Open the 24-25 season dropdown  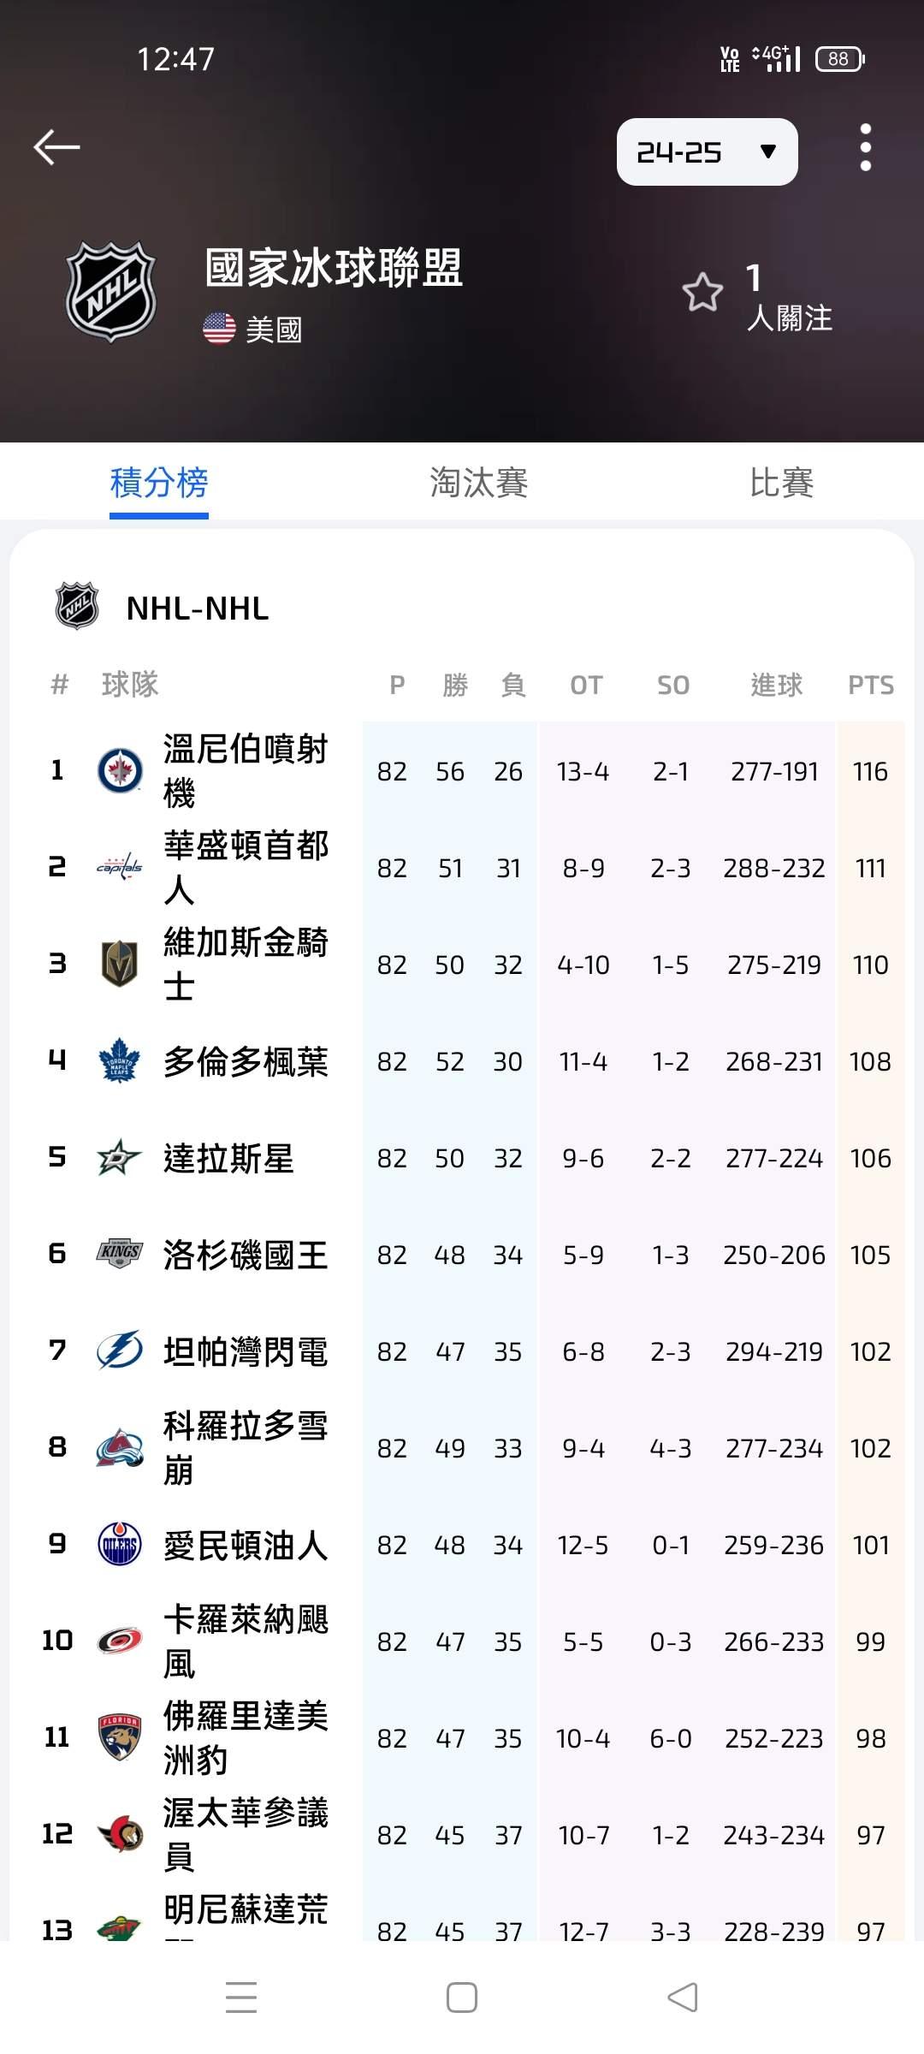707,152
